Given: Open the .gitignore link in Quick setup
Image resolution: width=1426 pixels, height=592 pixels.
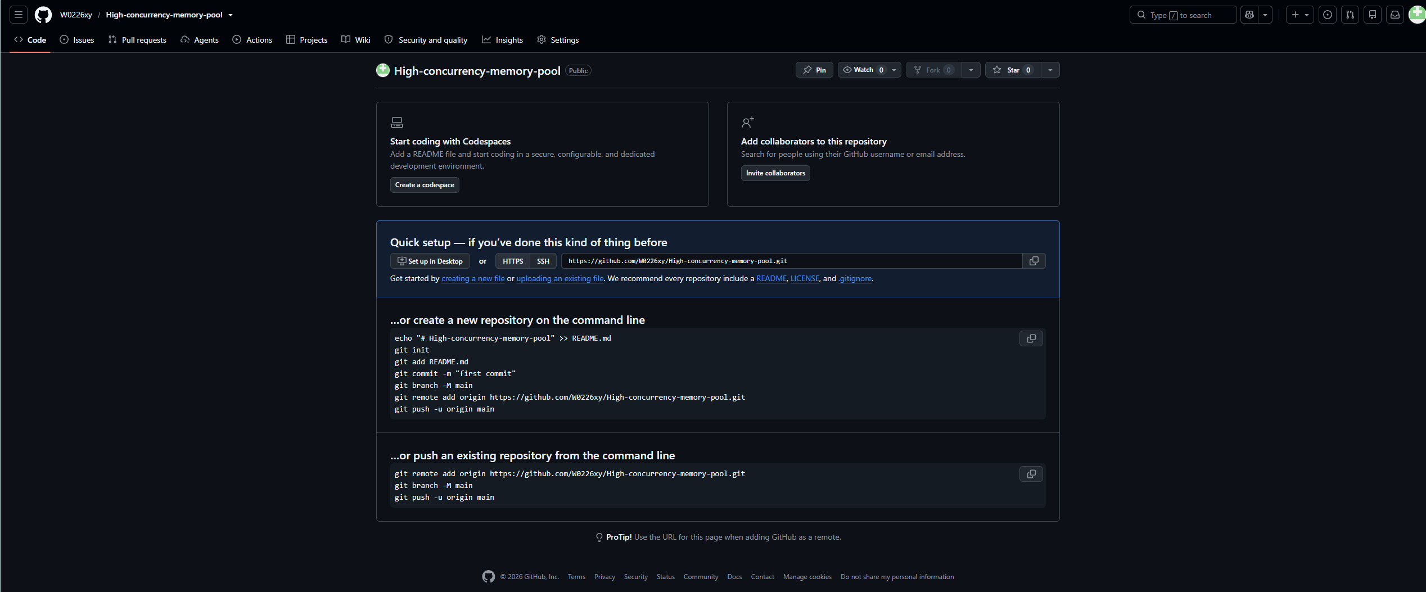Looking at the screenshot, I should pyautogui.click(x=855, y=279).
